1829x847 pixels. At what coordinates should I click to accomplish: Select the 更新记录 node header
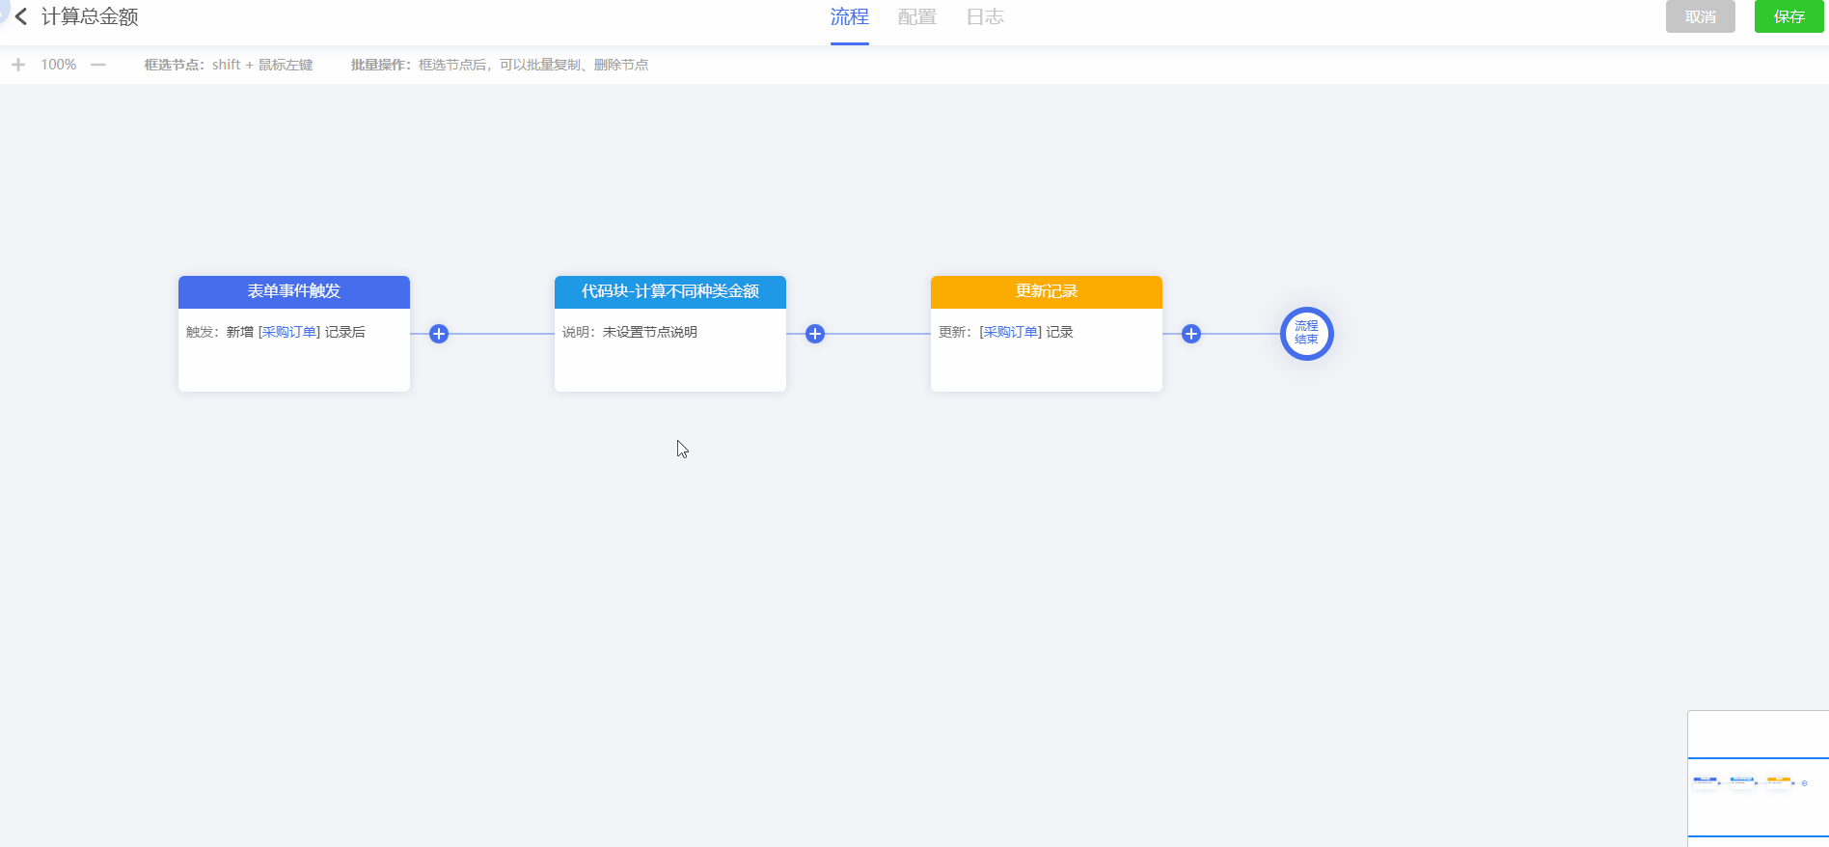(x=1047, y=291)
